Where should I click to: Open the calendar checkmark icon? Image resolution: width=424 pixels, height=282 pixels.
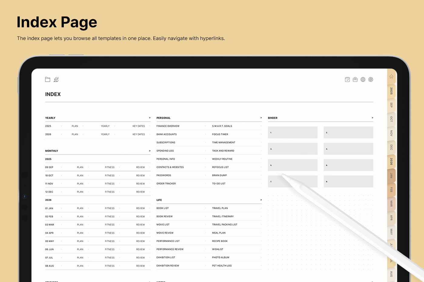point(347,80)
